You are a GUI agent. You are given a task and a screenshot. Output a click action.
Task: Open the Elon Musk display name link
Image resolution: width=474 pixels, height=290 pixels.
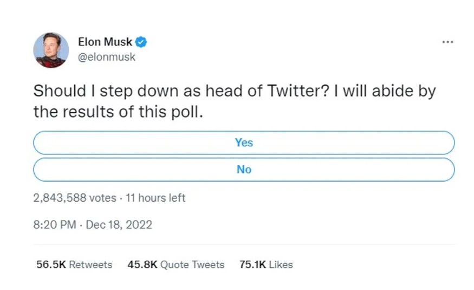105,42
